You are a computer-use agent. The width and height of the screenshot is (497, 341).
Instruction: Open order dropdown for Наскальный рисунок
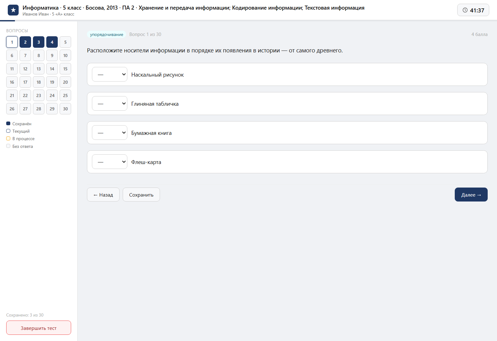pyautogui.click(x=110, y=74)
